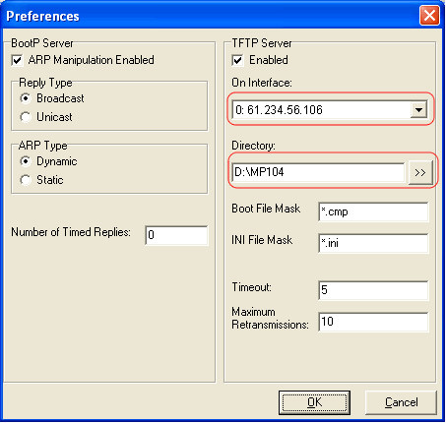Click the Cancel button

[401, 402]
